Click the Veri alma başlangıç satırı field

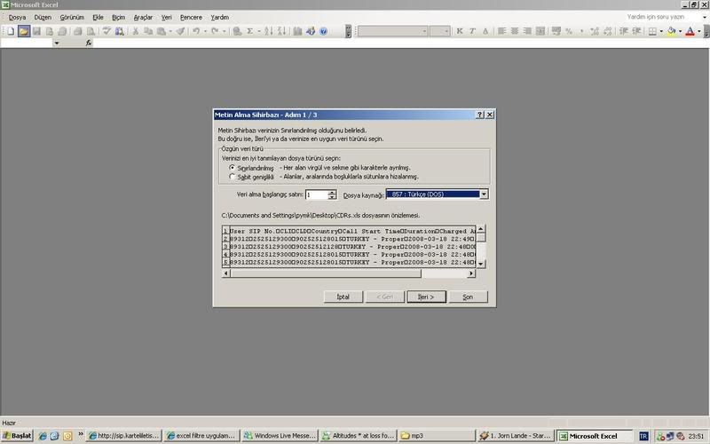[x=317, y=194]
